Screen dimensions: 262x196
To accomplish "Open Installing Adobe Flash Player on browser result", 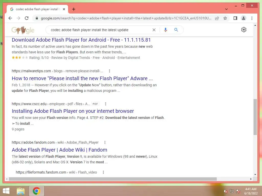I will pos(73,111).
